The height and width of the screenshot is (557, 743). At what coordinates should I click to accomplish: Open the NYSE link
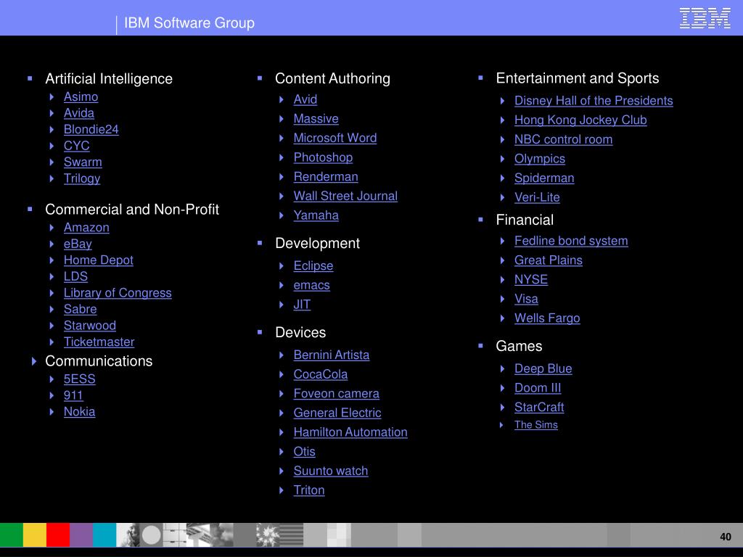pyautogui.click(x=530, y=280)
